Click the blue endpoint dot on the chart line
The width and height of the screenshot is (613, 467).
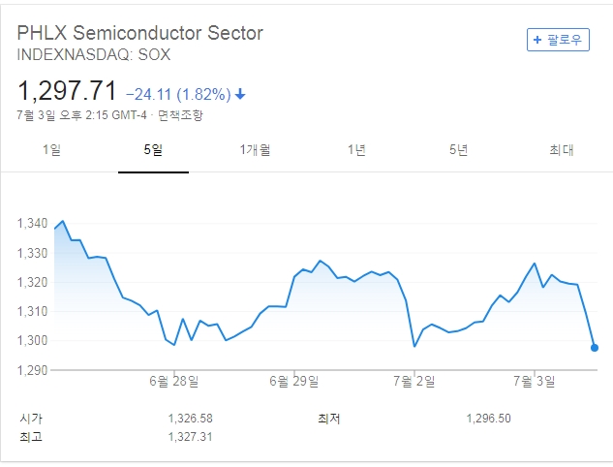pyautogui.click(x=595, y=347)
